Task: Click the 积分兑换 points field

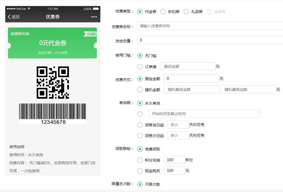Action: pyautogui.click(x=174, y=160)
